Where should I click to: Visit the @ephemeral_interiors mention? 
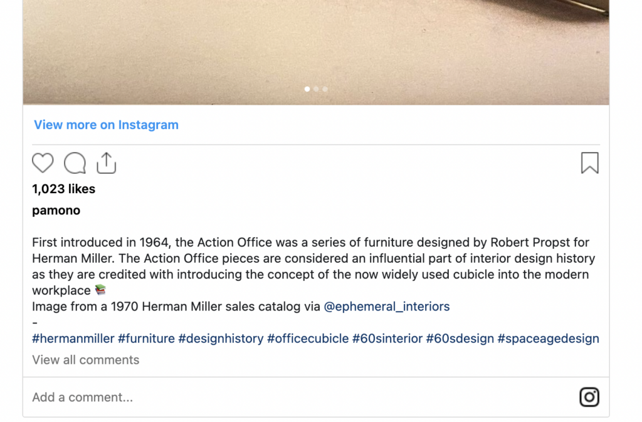pos(387,307)
